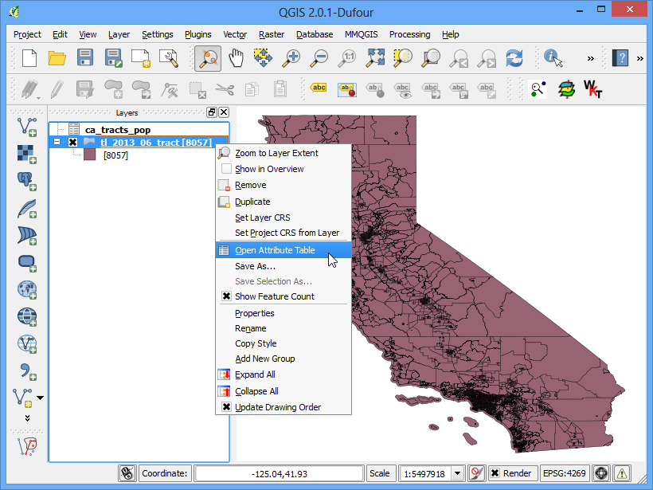Toggle extents display button in status bar
The image size is (653, 490).
(x=127, y=473)
